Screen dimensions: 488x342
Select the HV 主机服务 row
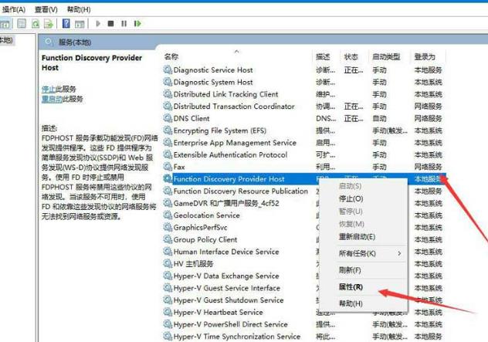click(193, 264)
